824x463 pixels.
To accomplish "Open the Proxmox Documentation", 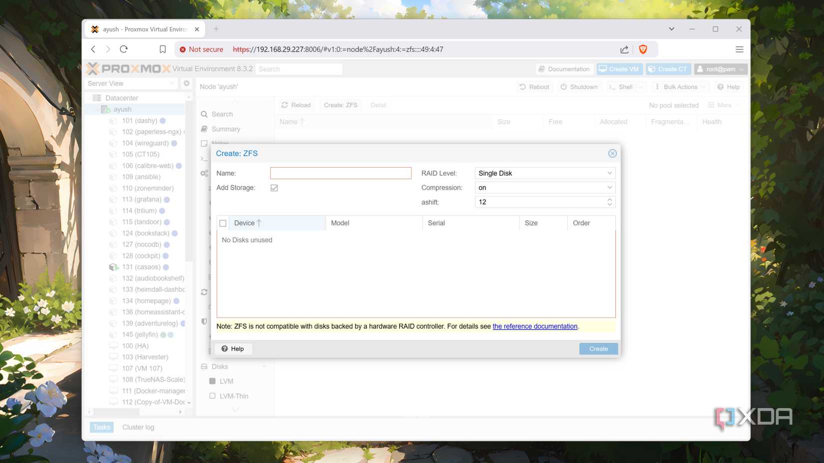I will 564,69.
